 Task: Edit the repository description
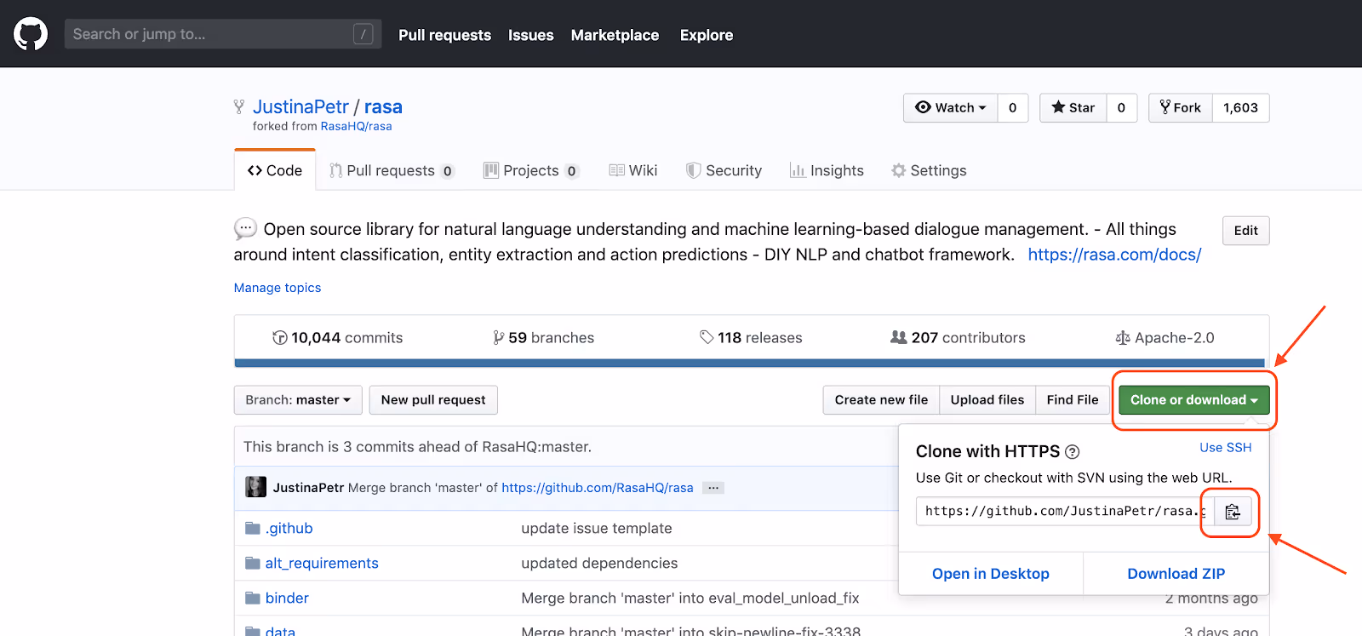[1245, 231]
